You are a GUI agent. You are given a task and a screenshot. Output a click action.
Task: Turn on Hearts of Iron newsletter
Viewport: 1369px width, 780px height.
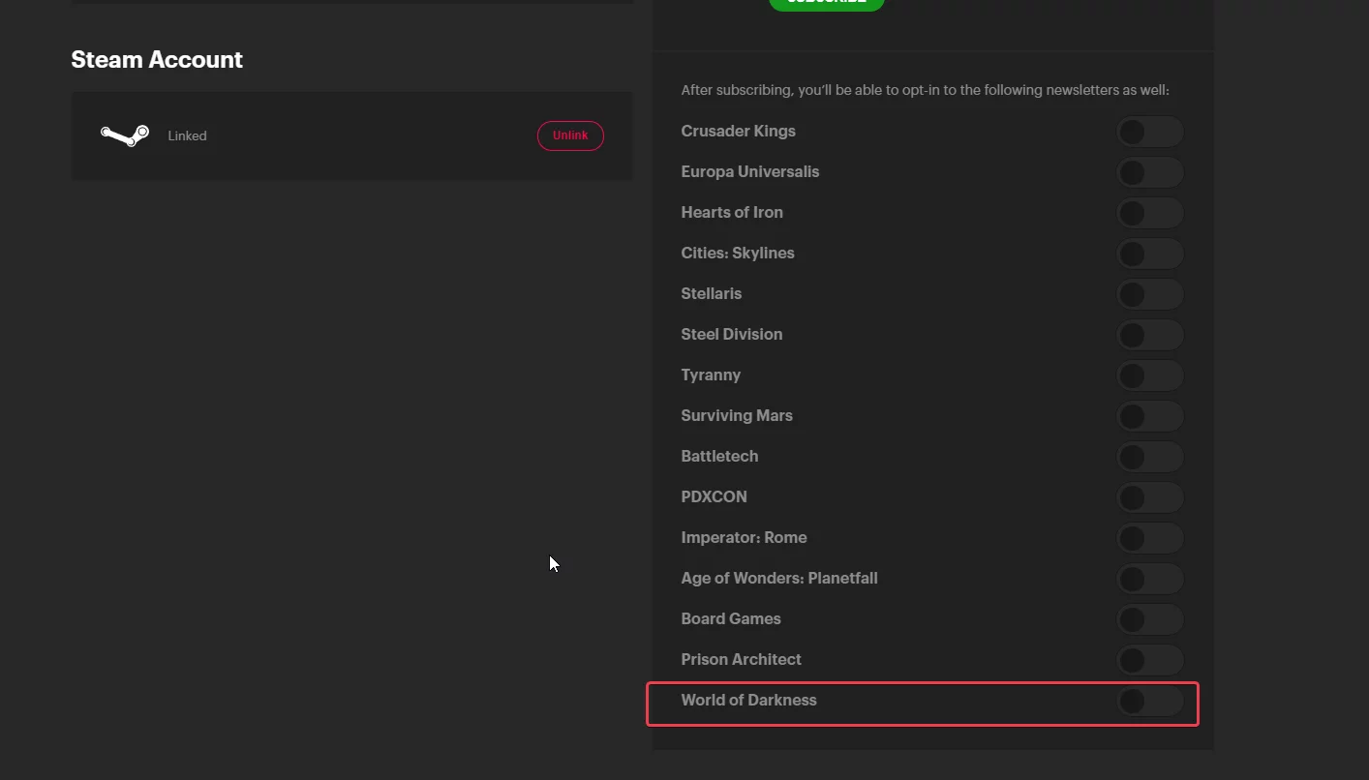coord(1150,213)
